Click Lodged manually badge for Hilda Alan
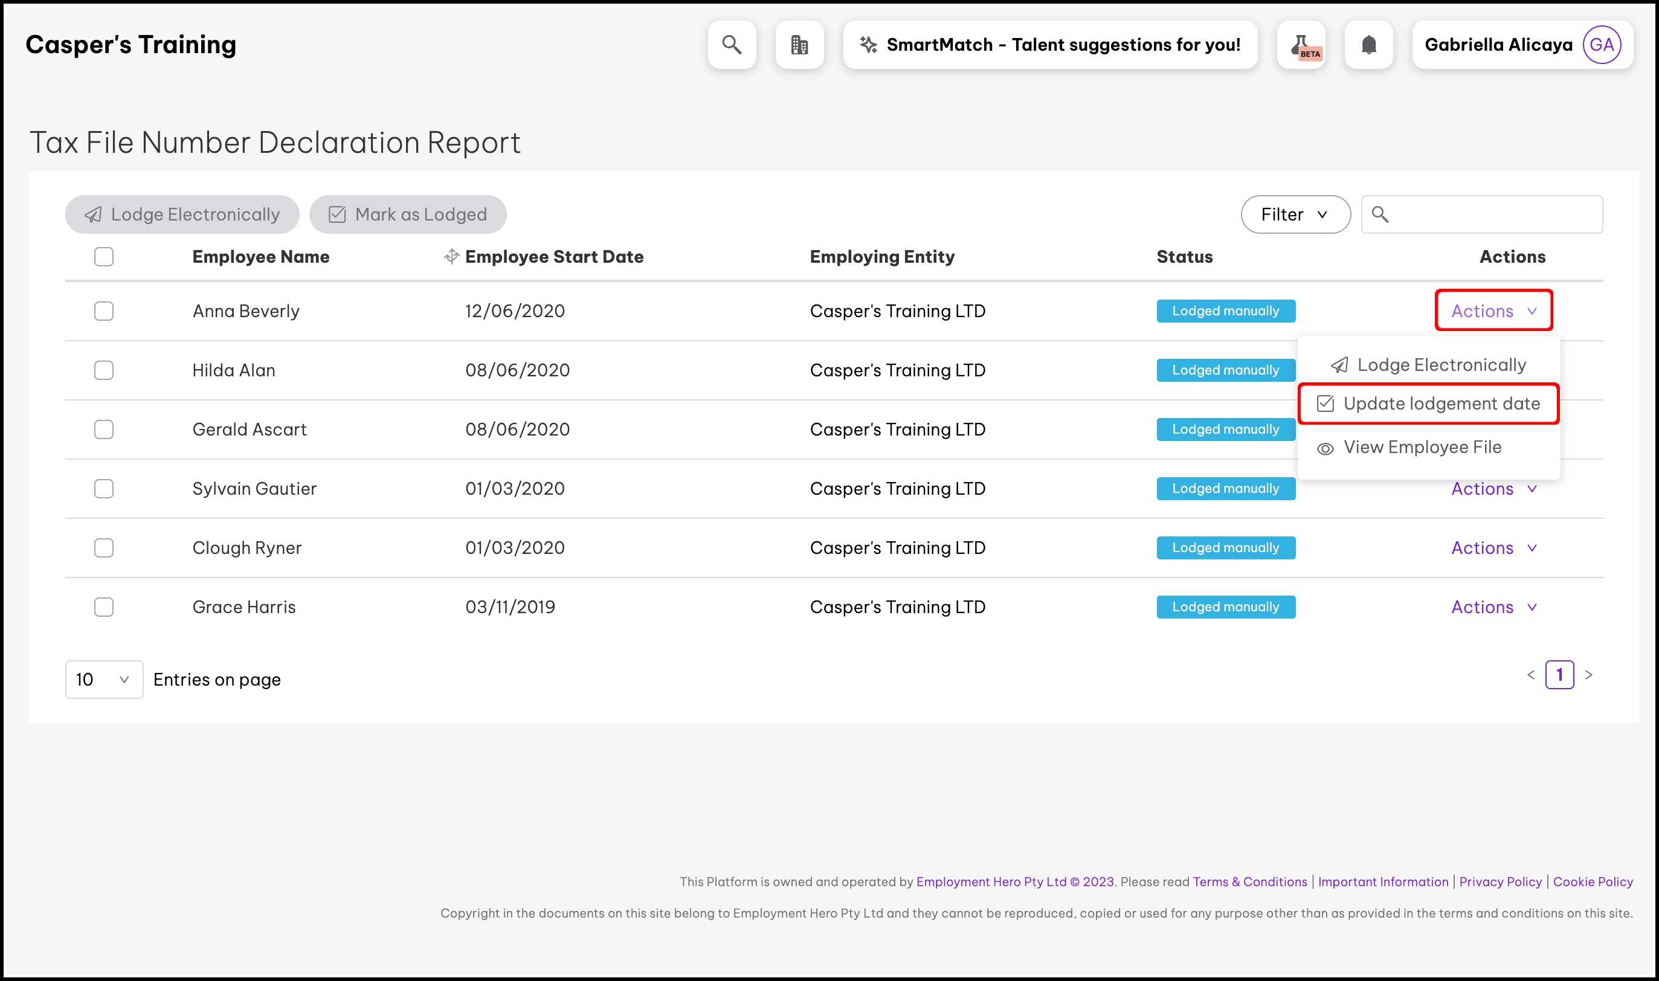The image size is (1659, 981). coord(1226,370)
